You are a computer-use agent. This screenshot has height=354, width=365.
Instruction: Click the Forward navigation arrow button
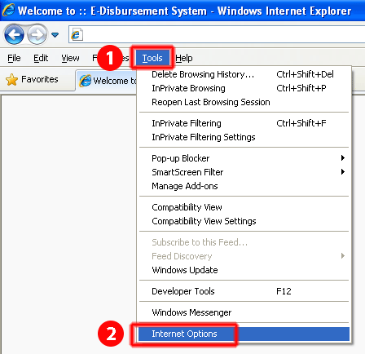pyautogui.click(x=37, y=34)
